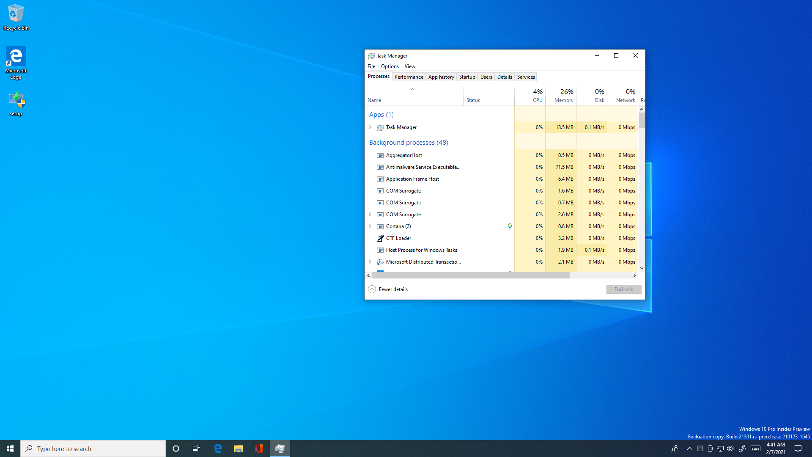Screen dimensions: 812x457
Task: Collapse view with Fewer details toggle
Action: tap(388, 289)
